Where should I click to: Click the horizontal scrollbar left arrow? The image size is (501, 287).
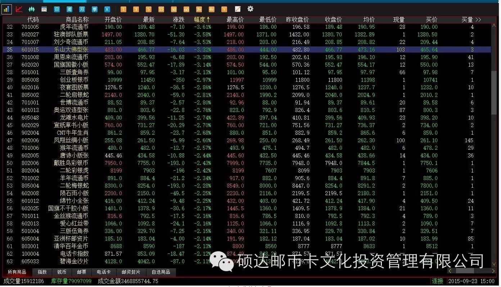click(450, 271)
